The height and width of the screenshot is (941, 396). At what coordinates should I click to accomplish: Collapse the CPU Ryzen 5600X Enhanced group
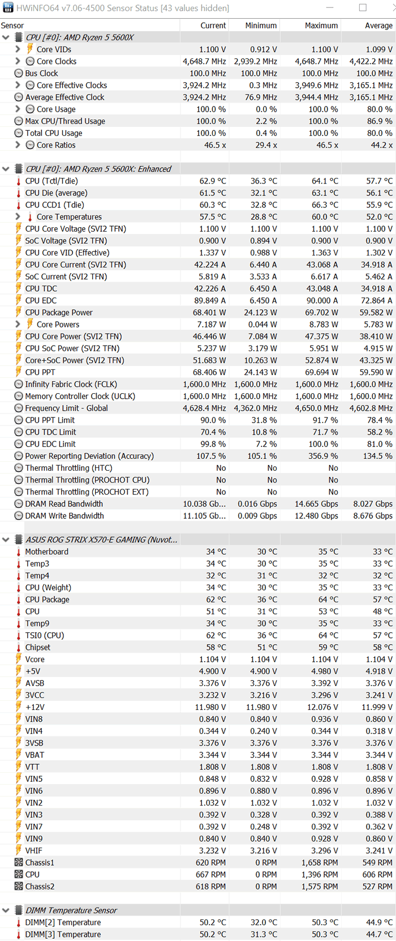pyautogui.click(x=6, y=169)
